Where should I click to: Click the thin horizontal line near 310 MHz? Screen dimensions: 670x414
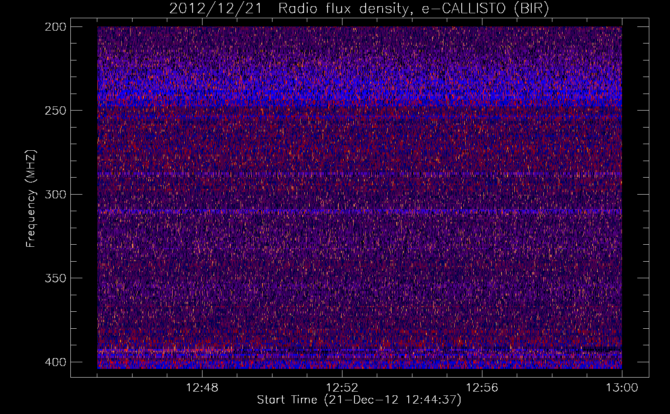pyautogui.click(x=359, y=211)
